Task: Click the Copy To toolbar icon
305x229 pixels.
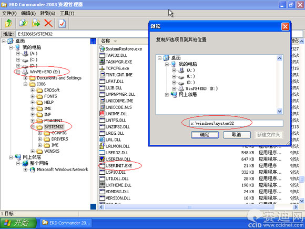Action: coord(24,23)
